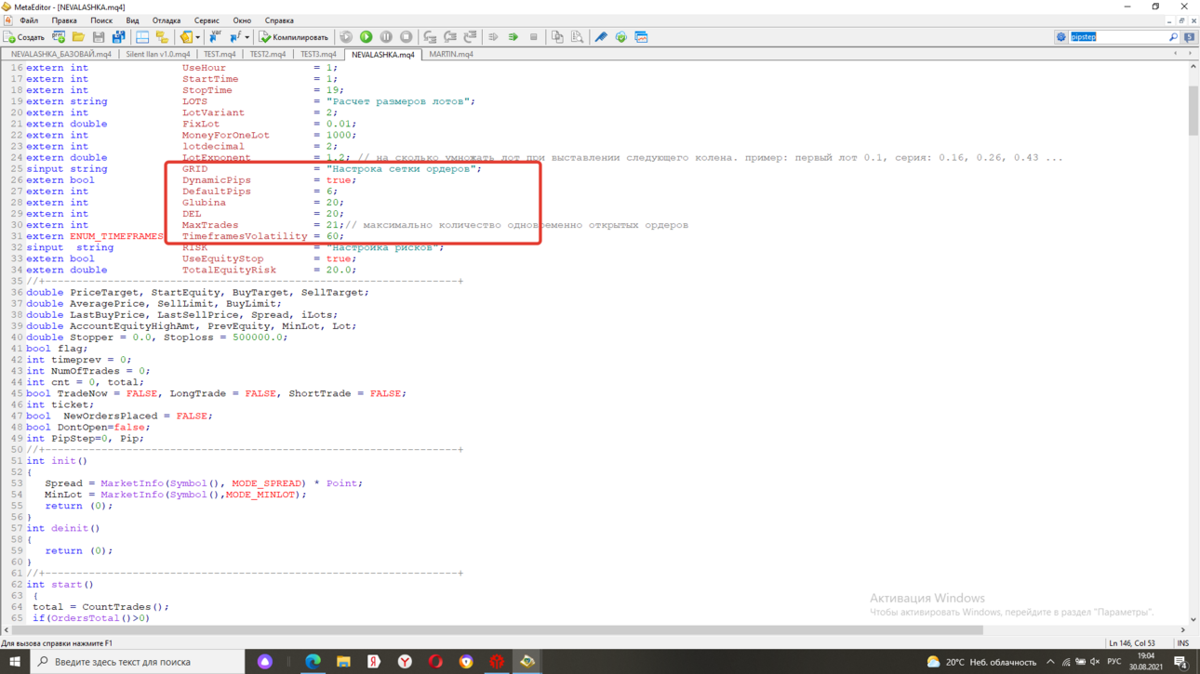Screen dimensions: 1200x674
Task: Save the file using the floppy disk icon
Action: (99, 37)
